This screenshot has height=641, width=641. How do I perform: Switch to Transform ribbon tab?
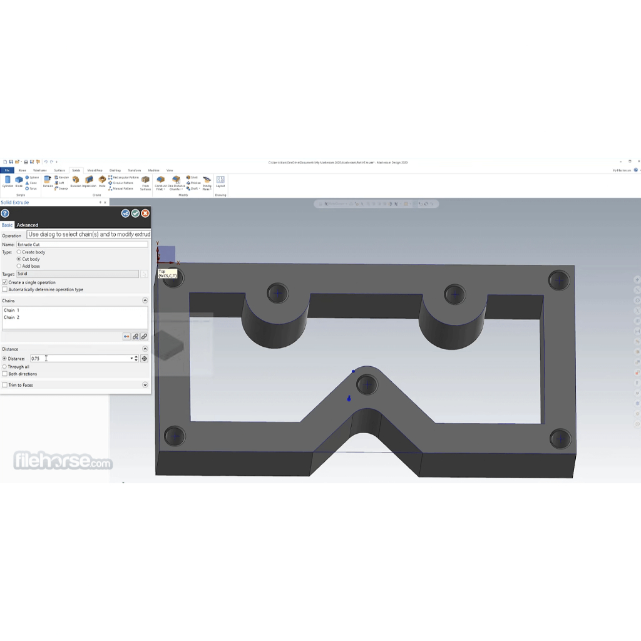point(135,170)
